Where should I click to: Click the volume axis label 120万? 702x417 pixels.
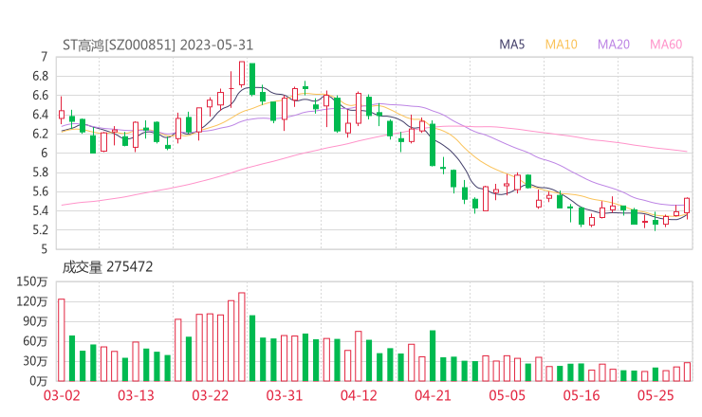coord(32,301)
